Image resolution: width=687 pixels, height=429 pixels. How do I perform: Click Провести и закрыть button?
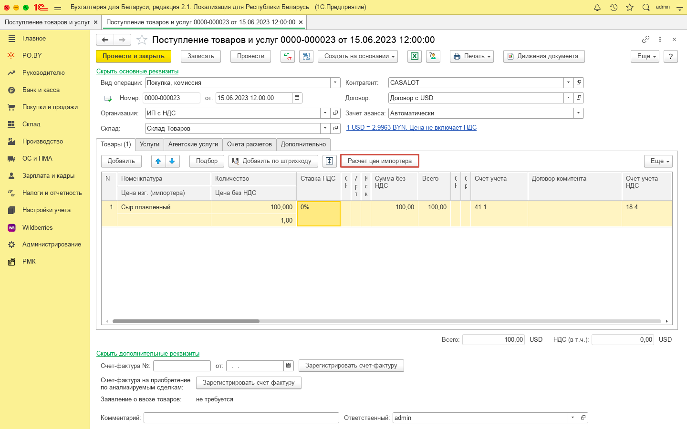tap(134, 56)
